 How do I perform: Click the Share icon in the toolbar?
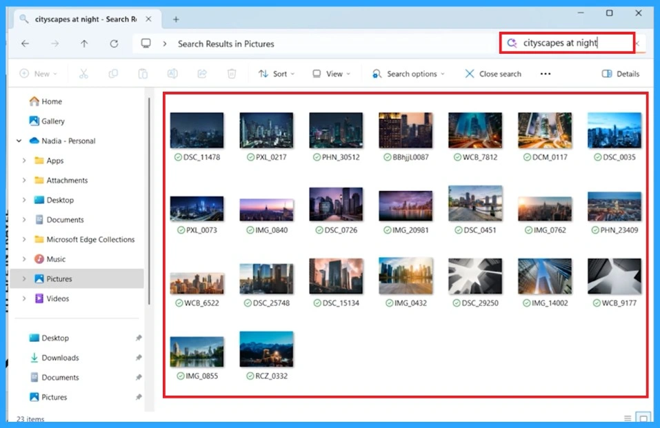[201, 73]
